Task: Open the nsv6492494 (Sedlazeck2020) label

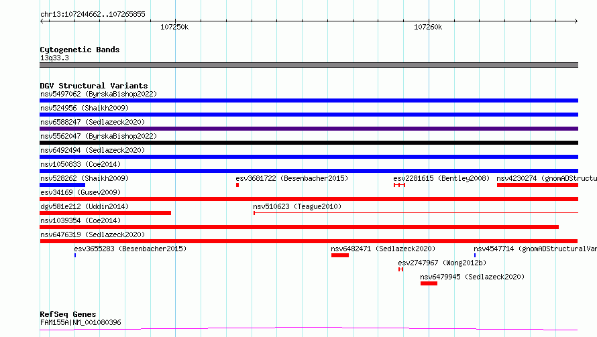Action: pyautogui.click(x=93, y=150)
